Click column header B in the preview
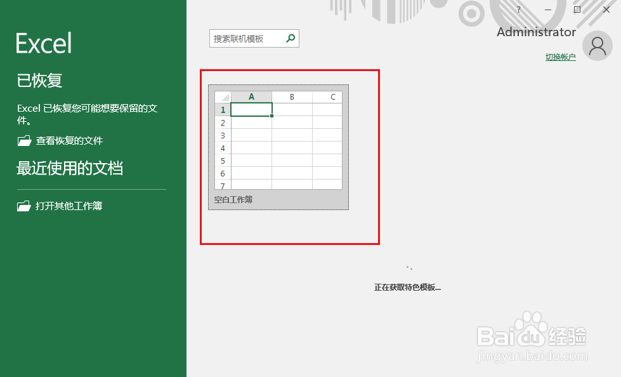 293,96
